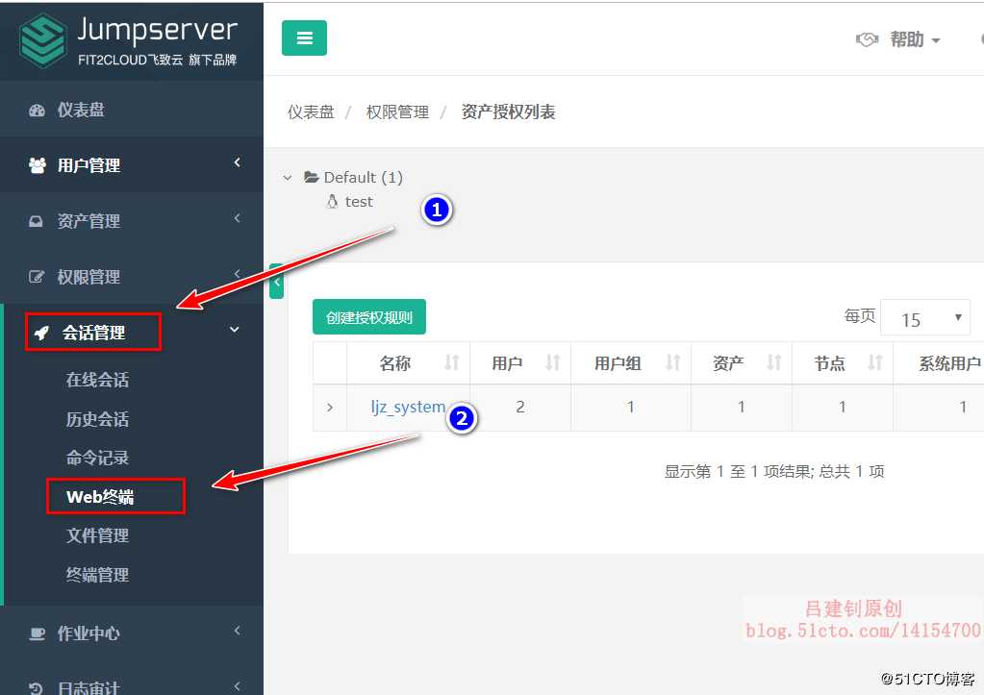Click the open folder icon of Default node
This screenshot has width=984, height=695.
312,177
